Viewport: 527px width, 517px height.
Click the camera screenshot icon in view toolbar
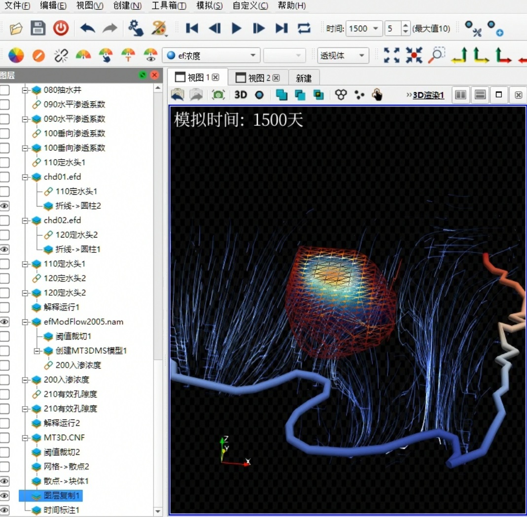(x=218, y=95)
